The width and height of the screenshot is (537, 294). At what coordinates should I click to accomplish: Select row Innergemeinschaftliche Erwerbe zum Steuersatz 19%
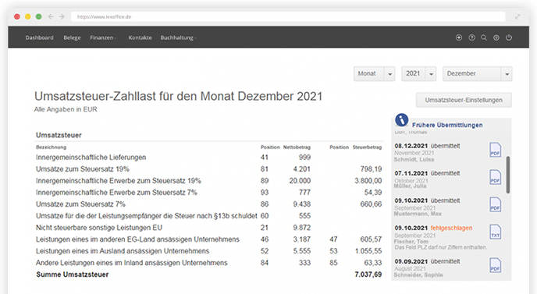(209, 181)
